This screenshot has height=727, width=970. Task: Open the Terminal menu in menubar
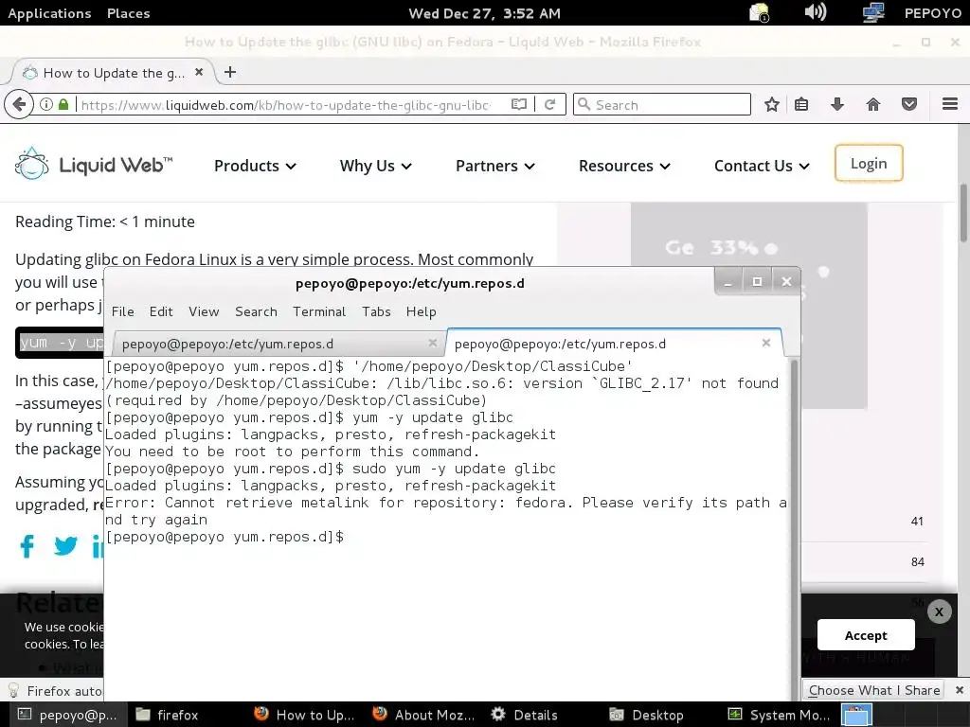(x=319, y=311)
